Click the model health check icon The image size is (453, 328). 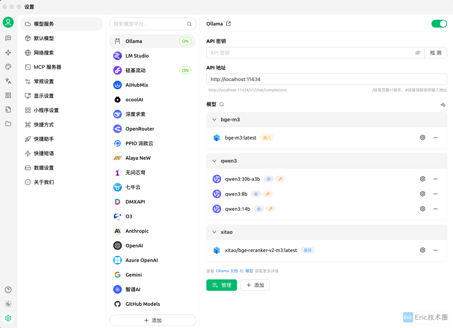click(x=443, y=104)
